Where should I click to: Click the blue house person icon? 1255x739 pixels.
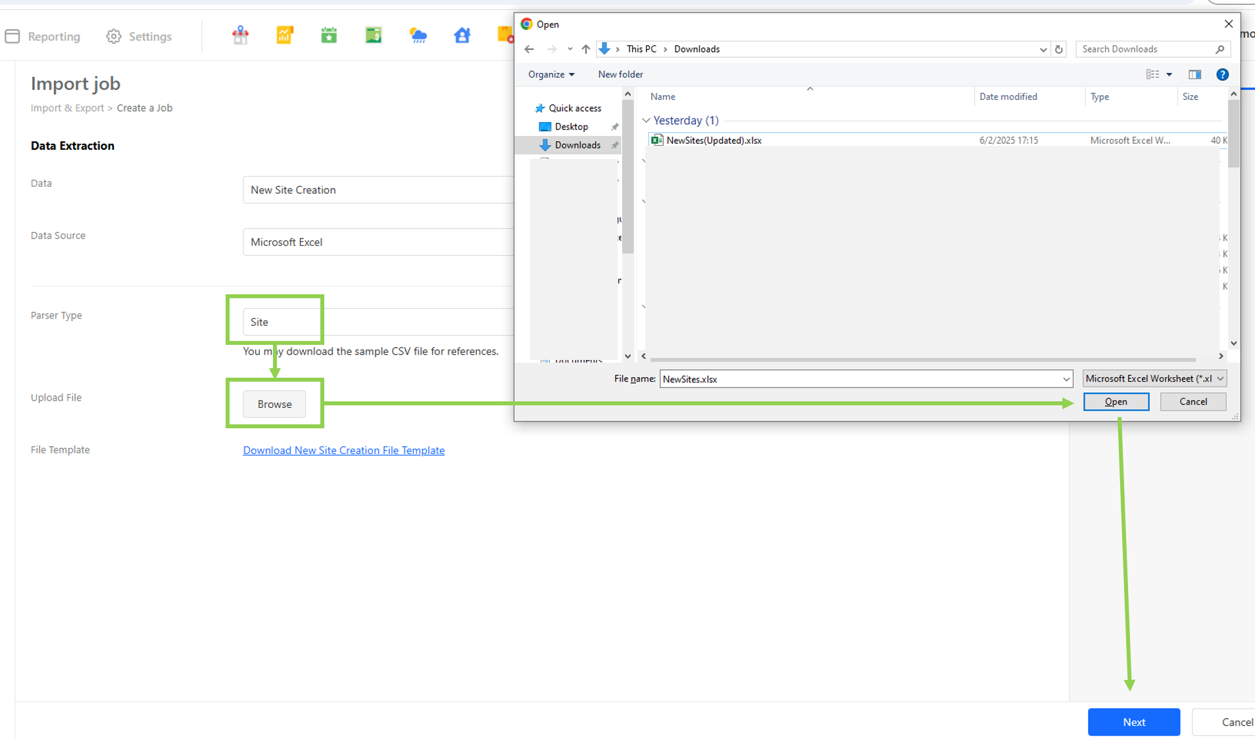point(462,35)
